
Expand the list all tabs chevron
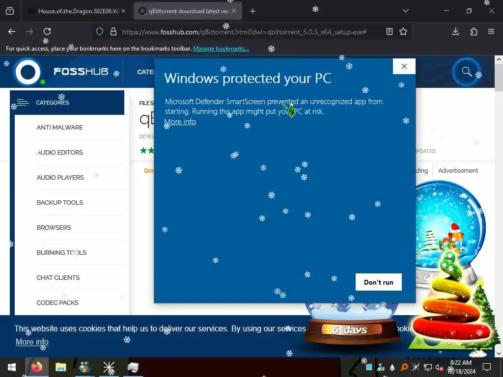point(405,11)
